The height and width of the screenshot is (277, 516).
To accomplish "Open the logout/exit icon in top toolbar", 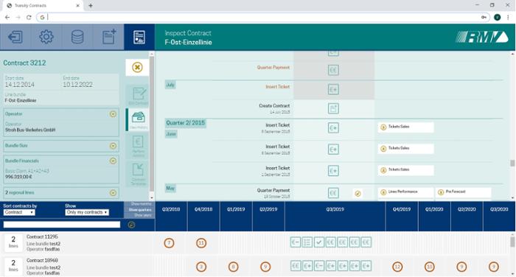I will [15, 37].
